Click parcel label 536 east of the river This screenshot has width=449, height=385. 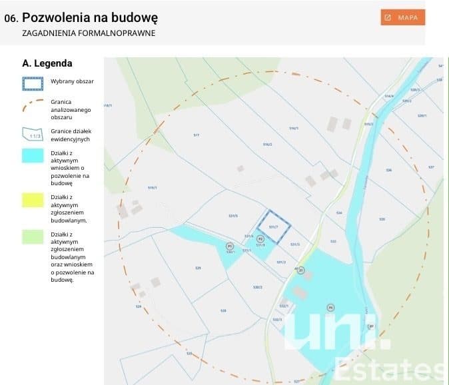389,170
